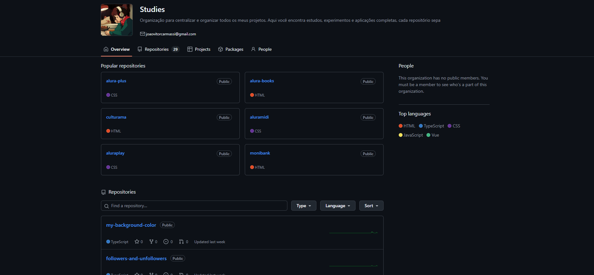The height and width of the screenshot is (275, 594).
Task: Click the envelope icon beside the email
Action: pyautogui.click(x=143, y=34)
